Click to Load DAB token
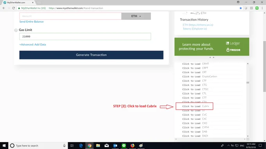Viewport: 266px width, 149px height. point(195,131)
